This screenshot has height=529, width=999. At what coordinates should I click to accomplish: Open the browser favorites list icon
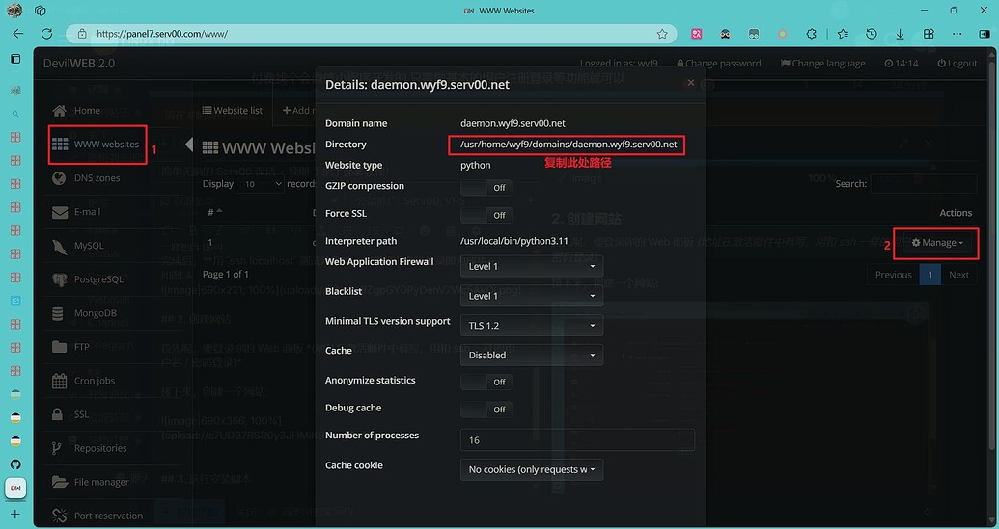point(843,34)
